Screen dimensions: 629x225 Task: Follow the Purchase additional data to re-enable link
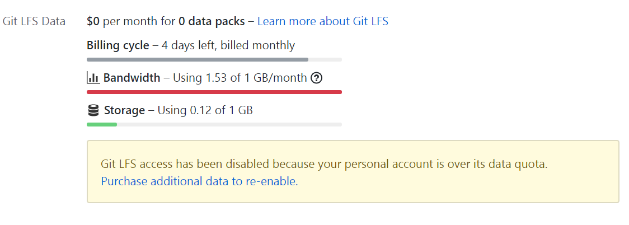(199, 181)
